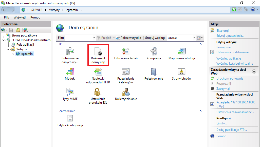Open the Moduły feature icon
Viewport: 260px width, 147px height.
coord(70,72)
